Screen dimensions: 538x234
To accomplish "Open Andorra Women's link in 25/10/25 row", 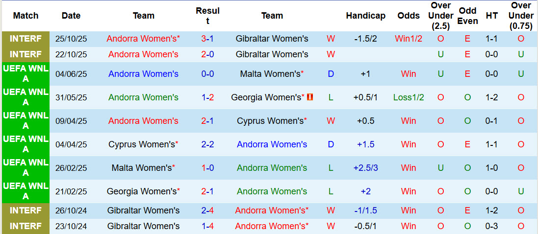I will (143, 39).
